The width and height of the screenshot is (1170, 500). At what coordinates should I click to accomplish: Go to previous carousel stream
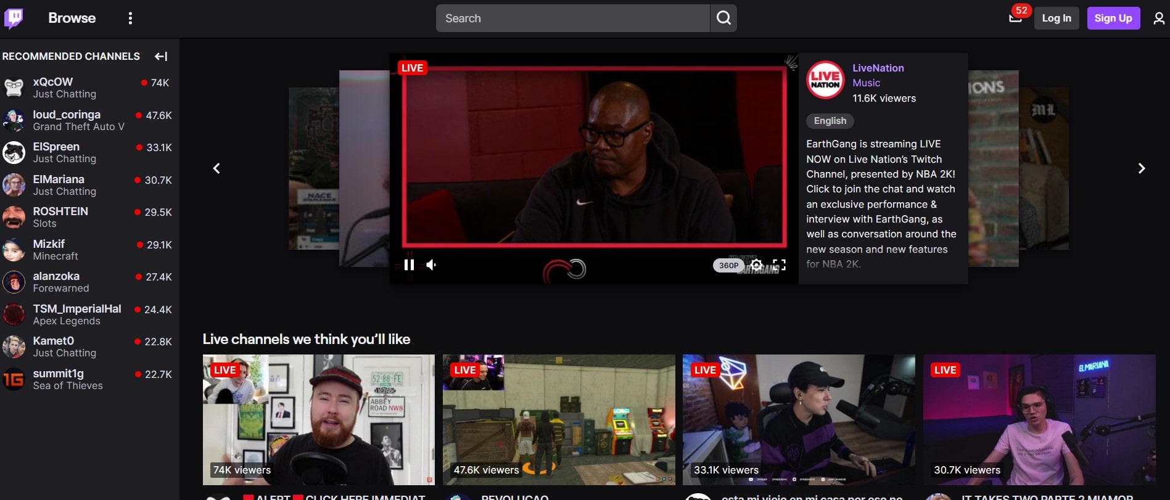pyautogui.click(x=216, y=168)
